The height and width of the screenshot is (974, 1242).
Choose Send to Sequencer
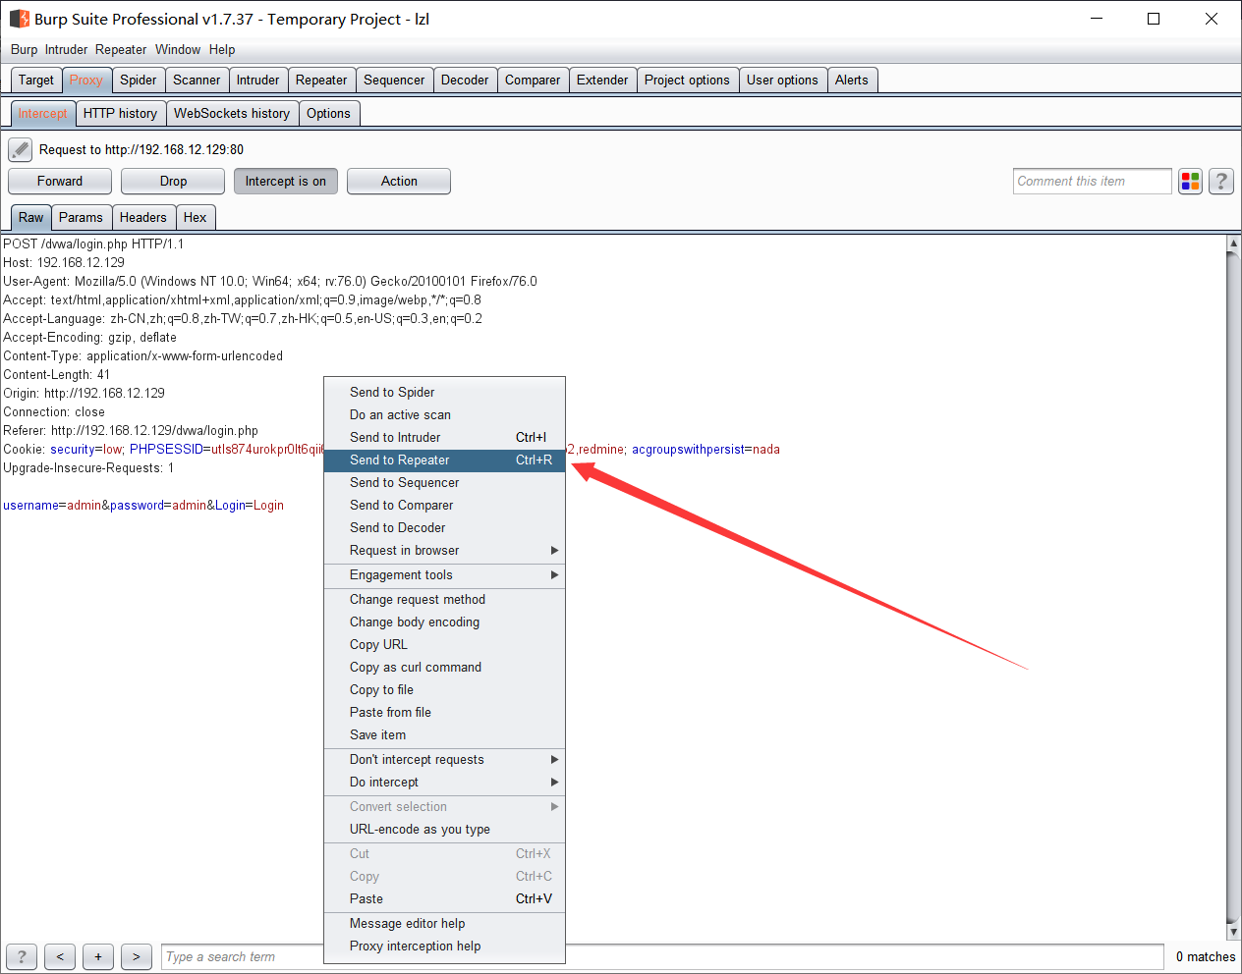444,482
